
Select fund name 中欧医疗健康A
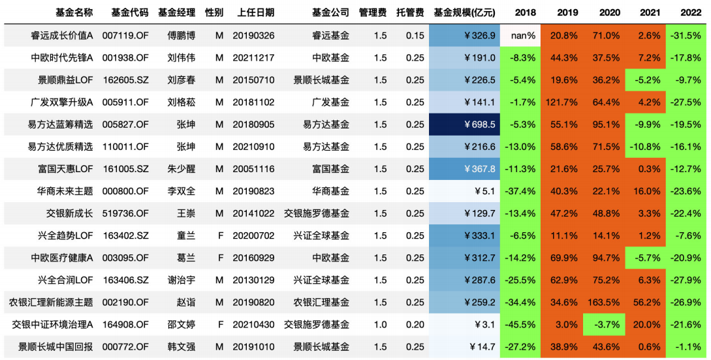click(x=62, y=258)
